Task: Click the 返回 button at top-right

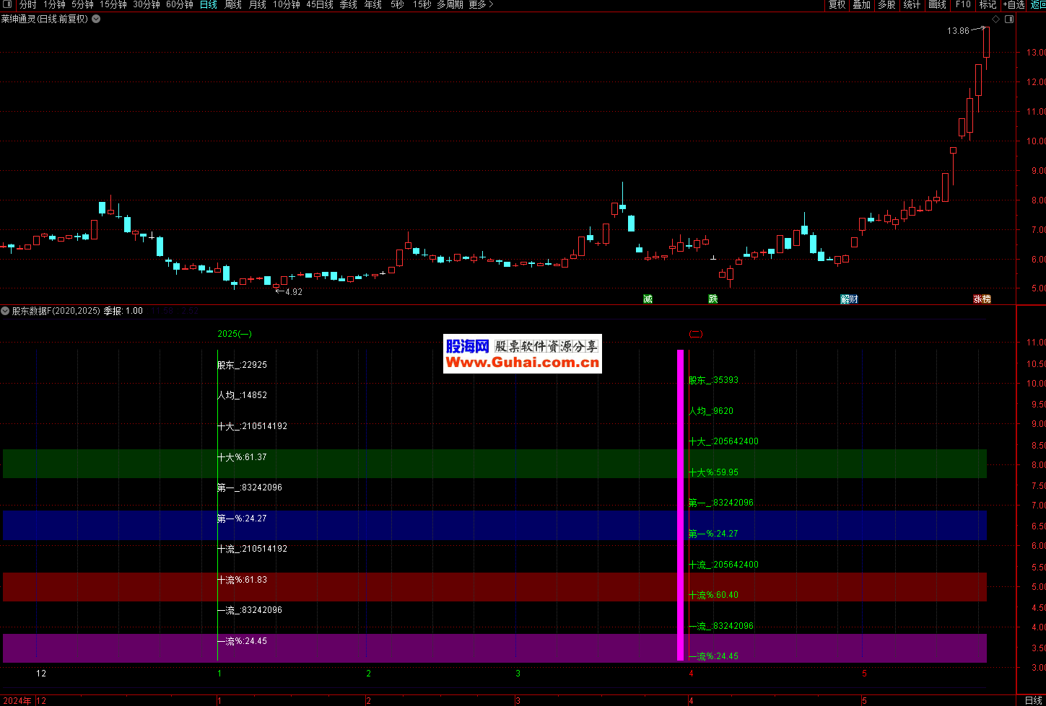Action: click(1037, 4)
